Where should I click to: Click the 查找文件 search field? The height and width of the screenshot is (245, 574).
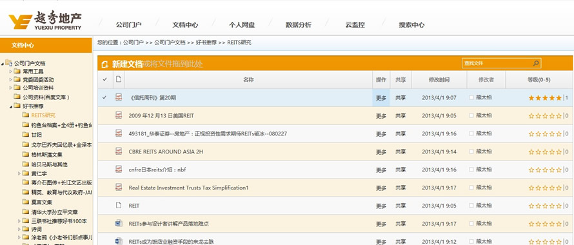(497, 63)
